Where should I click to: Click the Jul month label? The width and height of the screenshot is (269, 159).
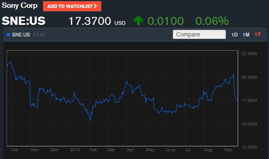(188, 150)
